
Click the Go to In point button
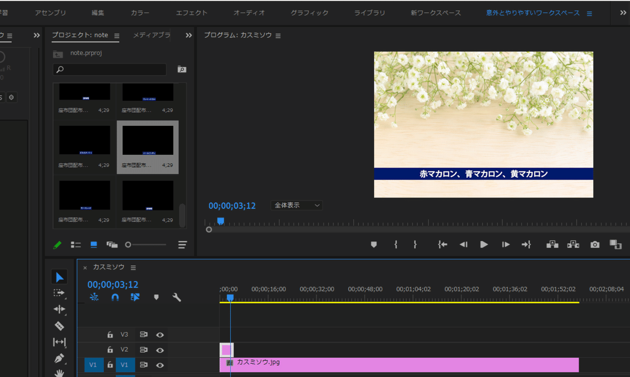pyautogui.click(x=443, y=244)
